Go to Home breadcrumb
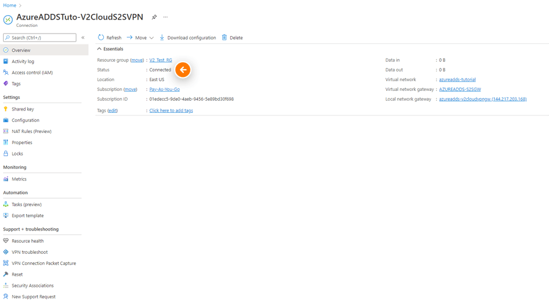The image size is (549, 302). tap(9, 5)
